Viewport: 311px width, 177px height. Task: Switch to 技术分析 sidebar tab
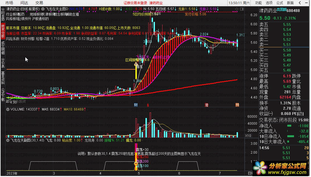(x=3, y=31)
